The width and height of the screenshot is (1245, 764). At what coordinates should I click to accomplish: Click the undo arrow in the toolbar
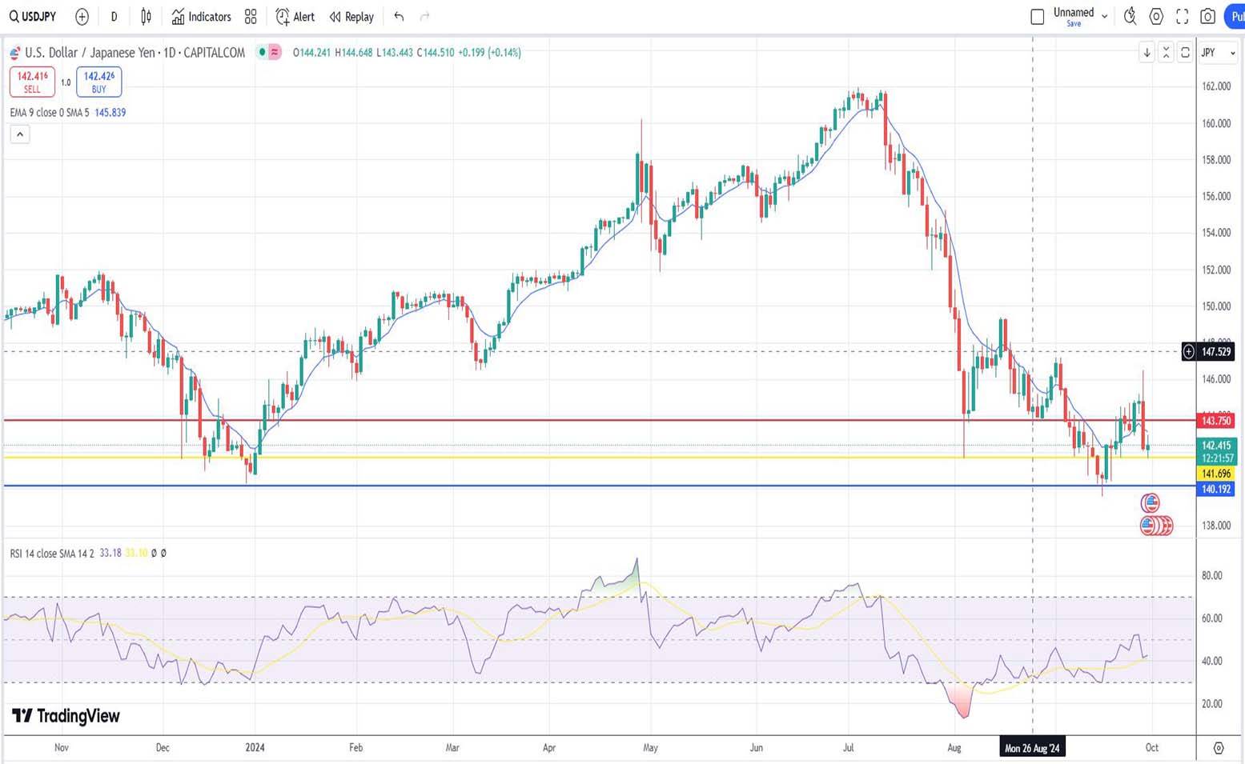coord(399,16)
